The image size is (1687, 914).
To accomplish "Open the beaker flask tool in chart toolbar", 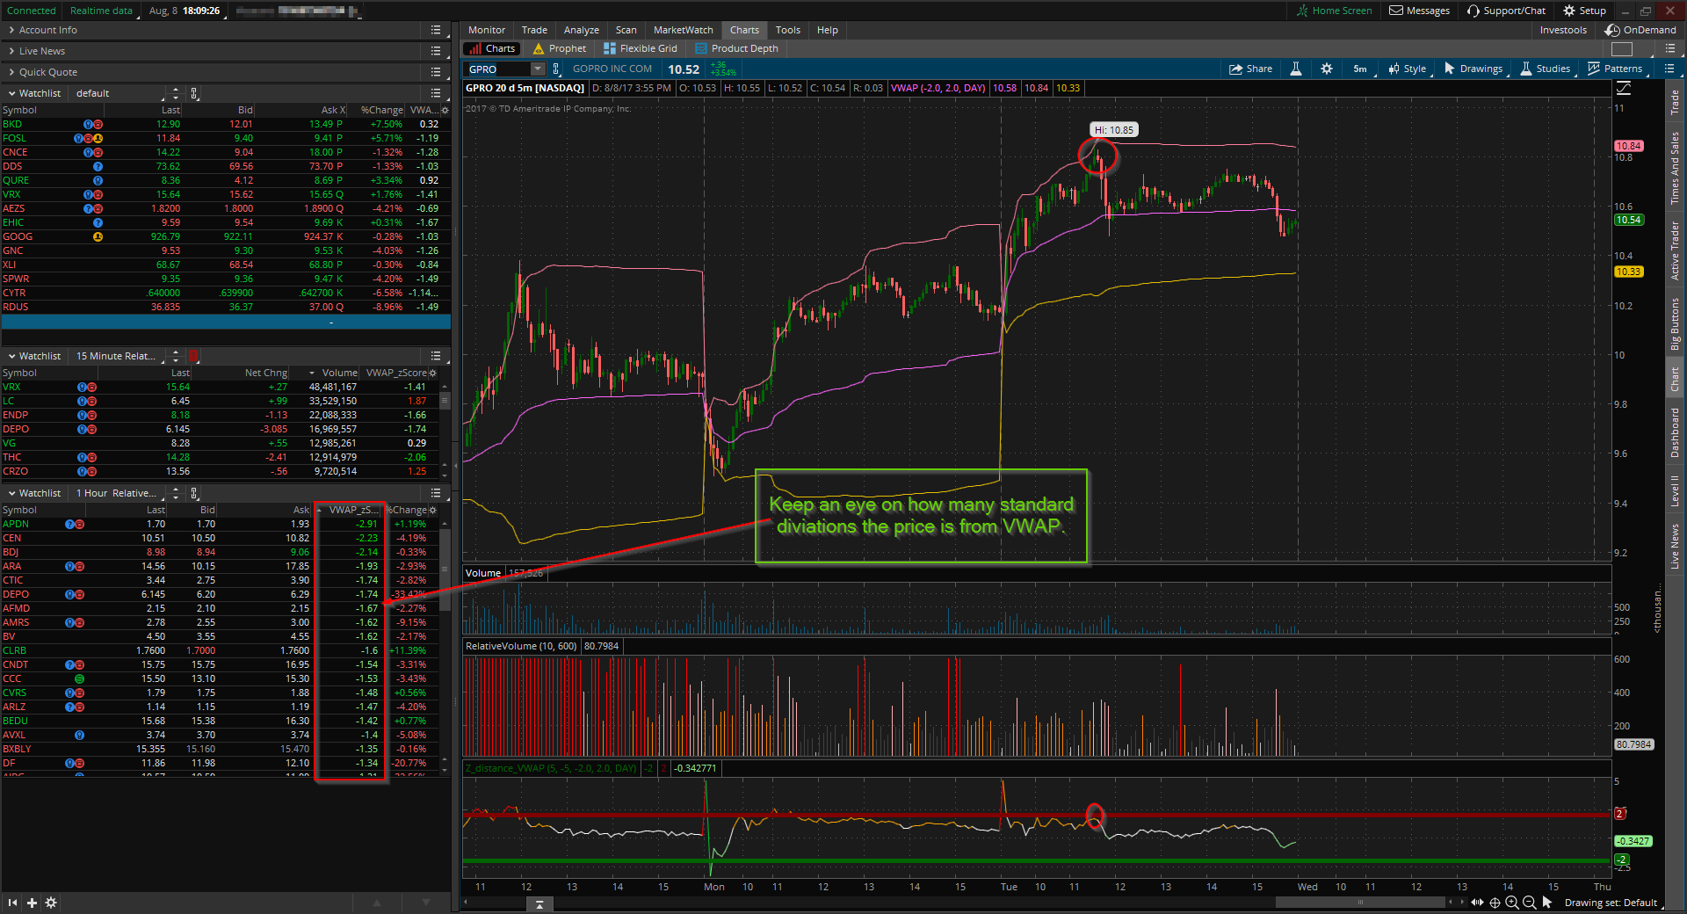I will coord(1295,69).
